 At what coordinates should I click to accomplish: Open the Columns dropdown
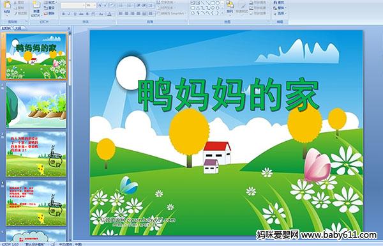(x=151, y=13)
